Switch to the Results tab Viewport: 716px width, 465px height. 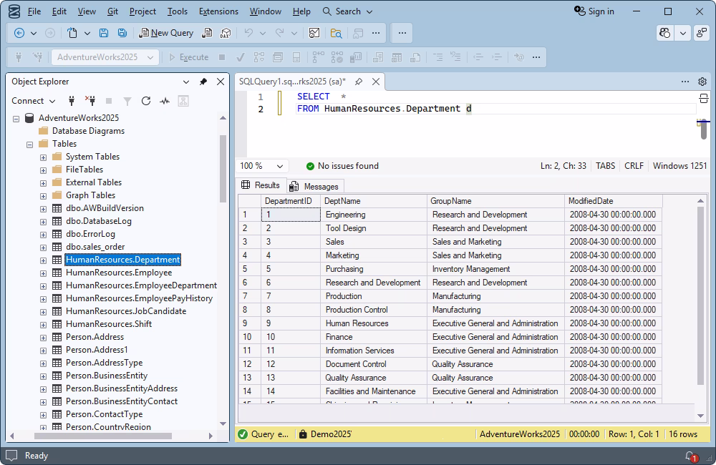click(x=261, y=185)
